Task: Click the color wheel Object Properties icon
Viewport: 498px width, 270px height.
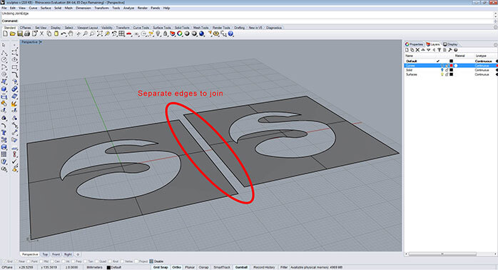Action: 180,34
